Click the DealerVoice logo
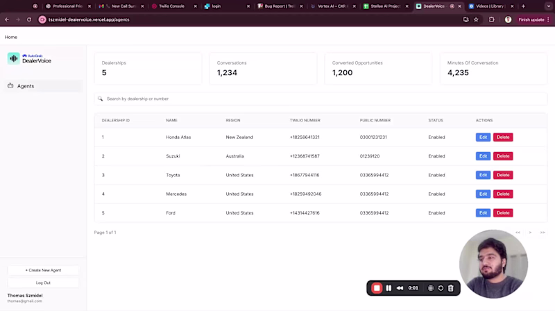Viewport: 555px width, 311px height. coord(29,58)
